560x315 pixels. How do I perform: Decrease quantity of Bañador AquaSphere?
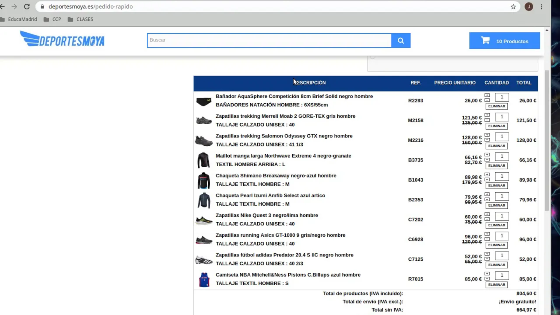[487, 100]
